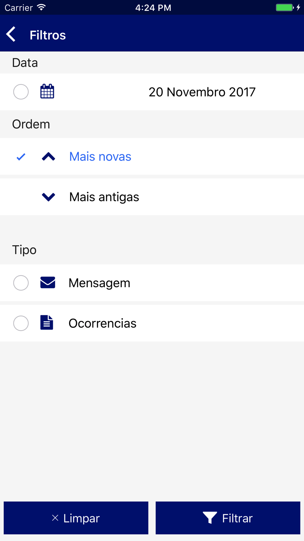Viewport: 304px width, 541px height.
Task: Tap the blue checkmark on Mais novas
Action: tap(21, 157)
